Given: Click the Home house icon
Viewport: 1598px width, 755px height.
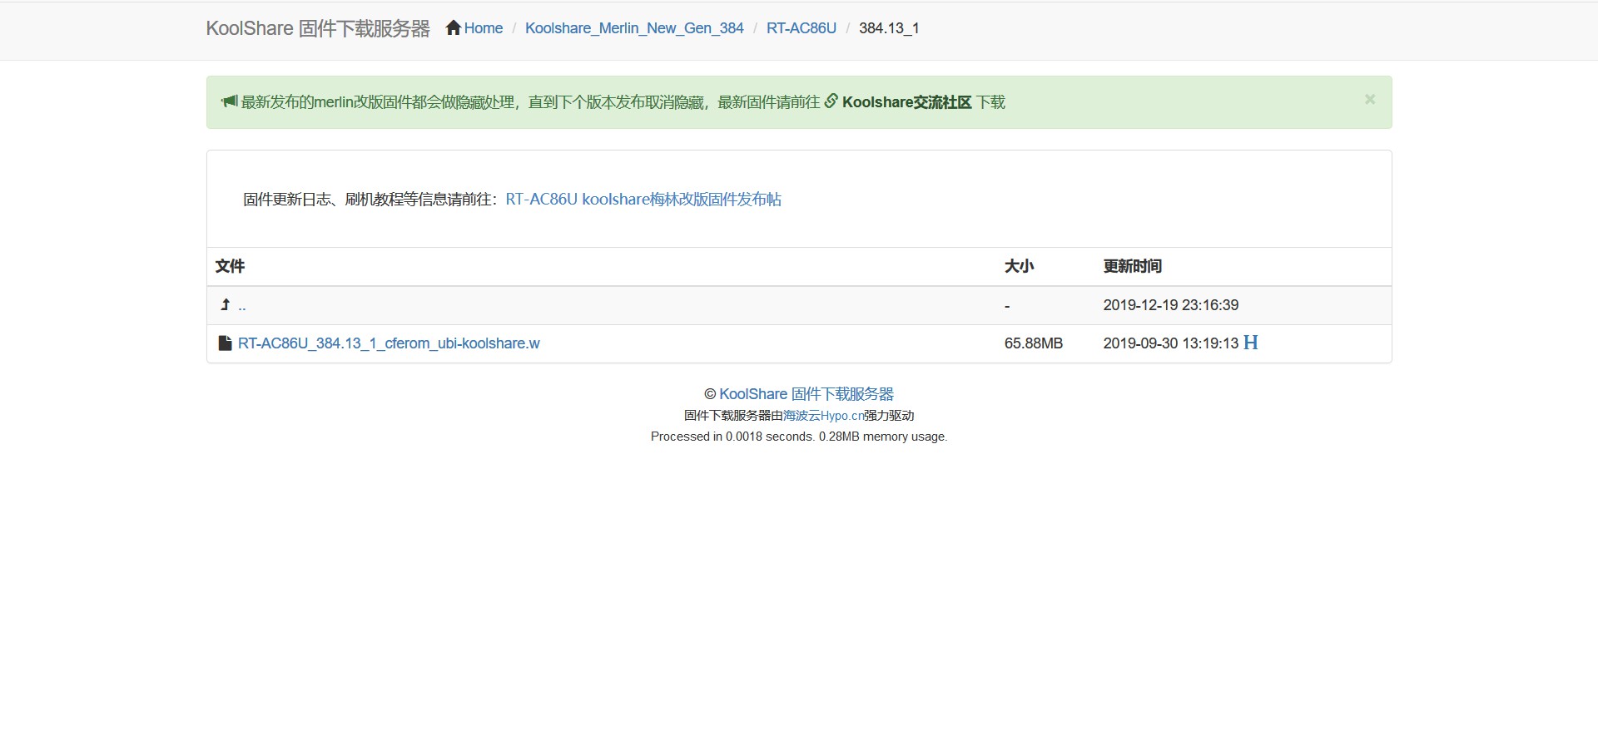Looking at the screenshot, I should 454,28.
